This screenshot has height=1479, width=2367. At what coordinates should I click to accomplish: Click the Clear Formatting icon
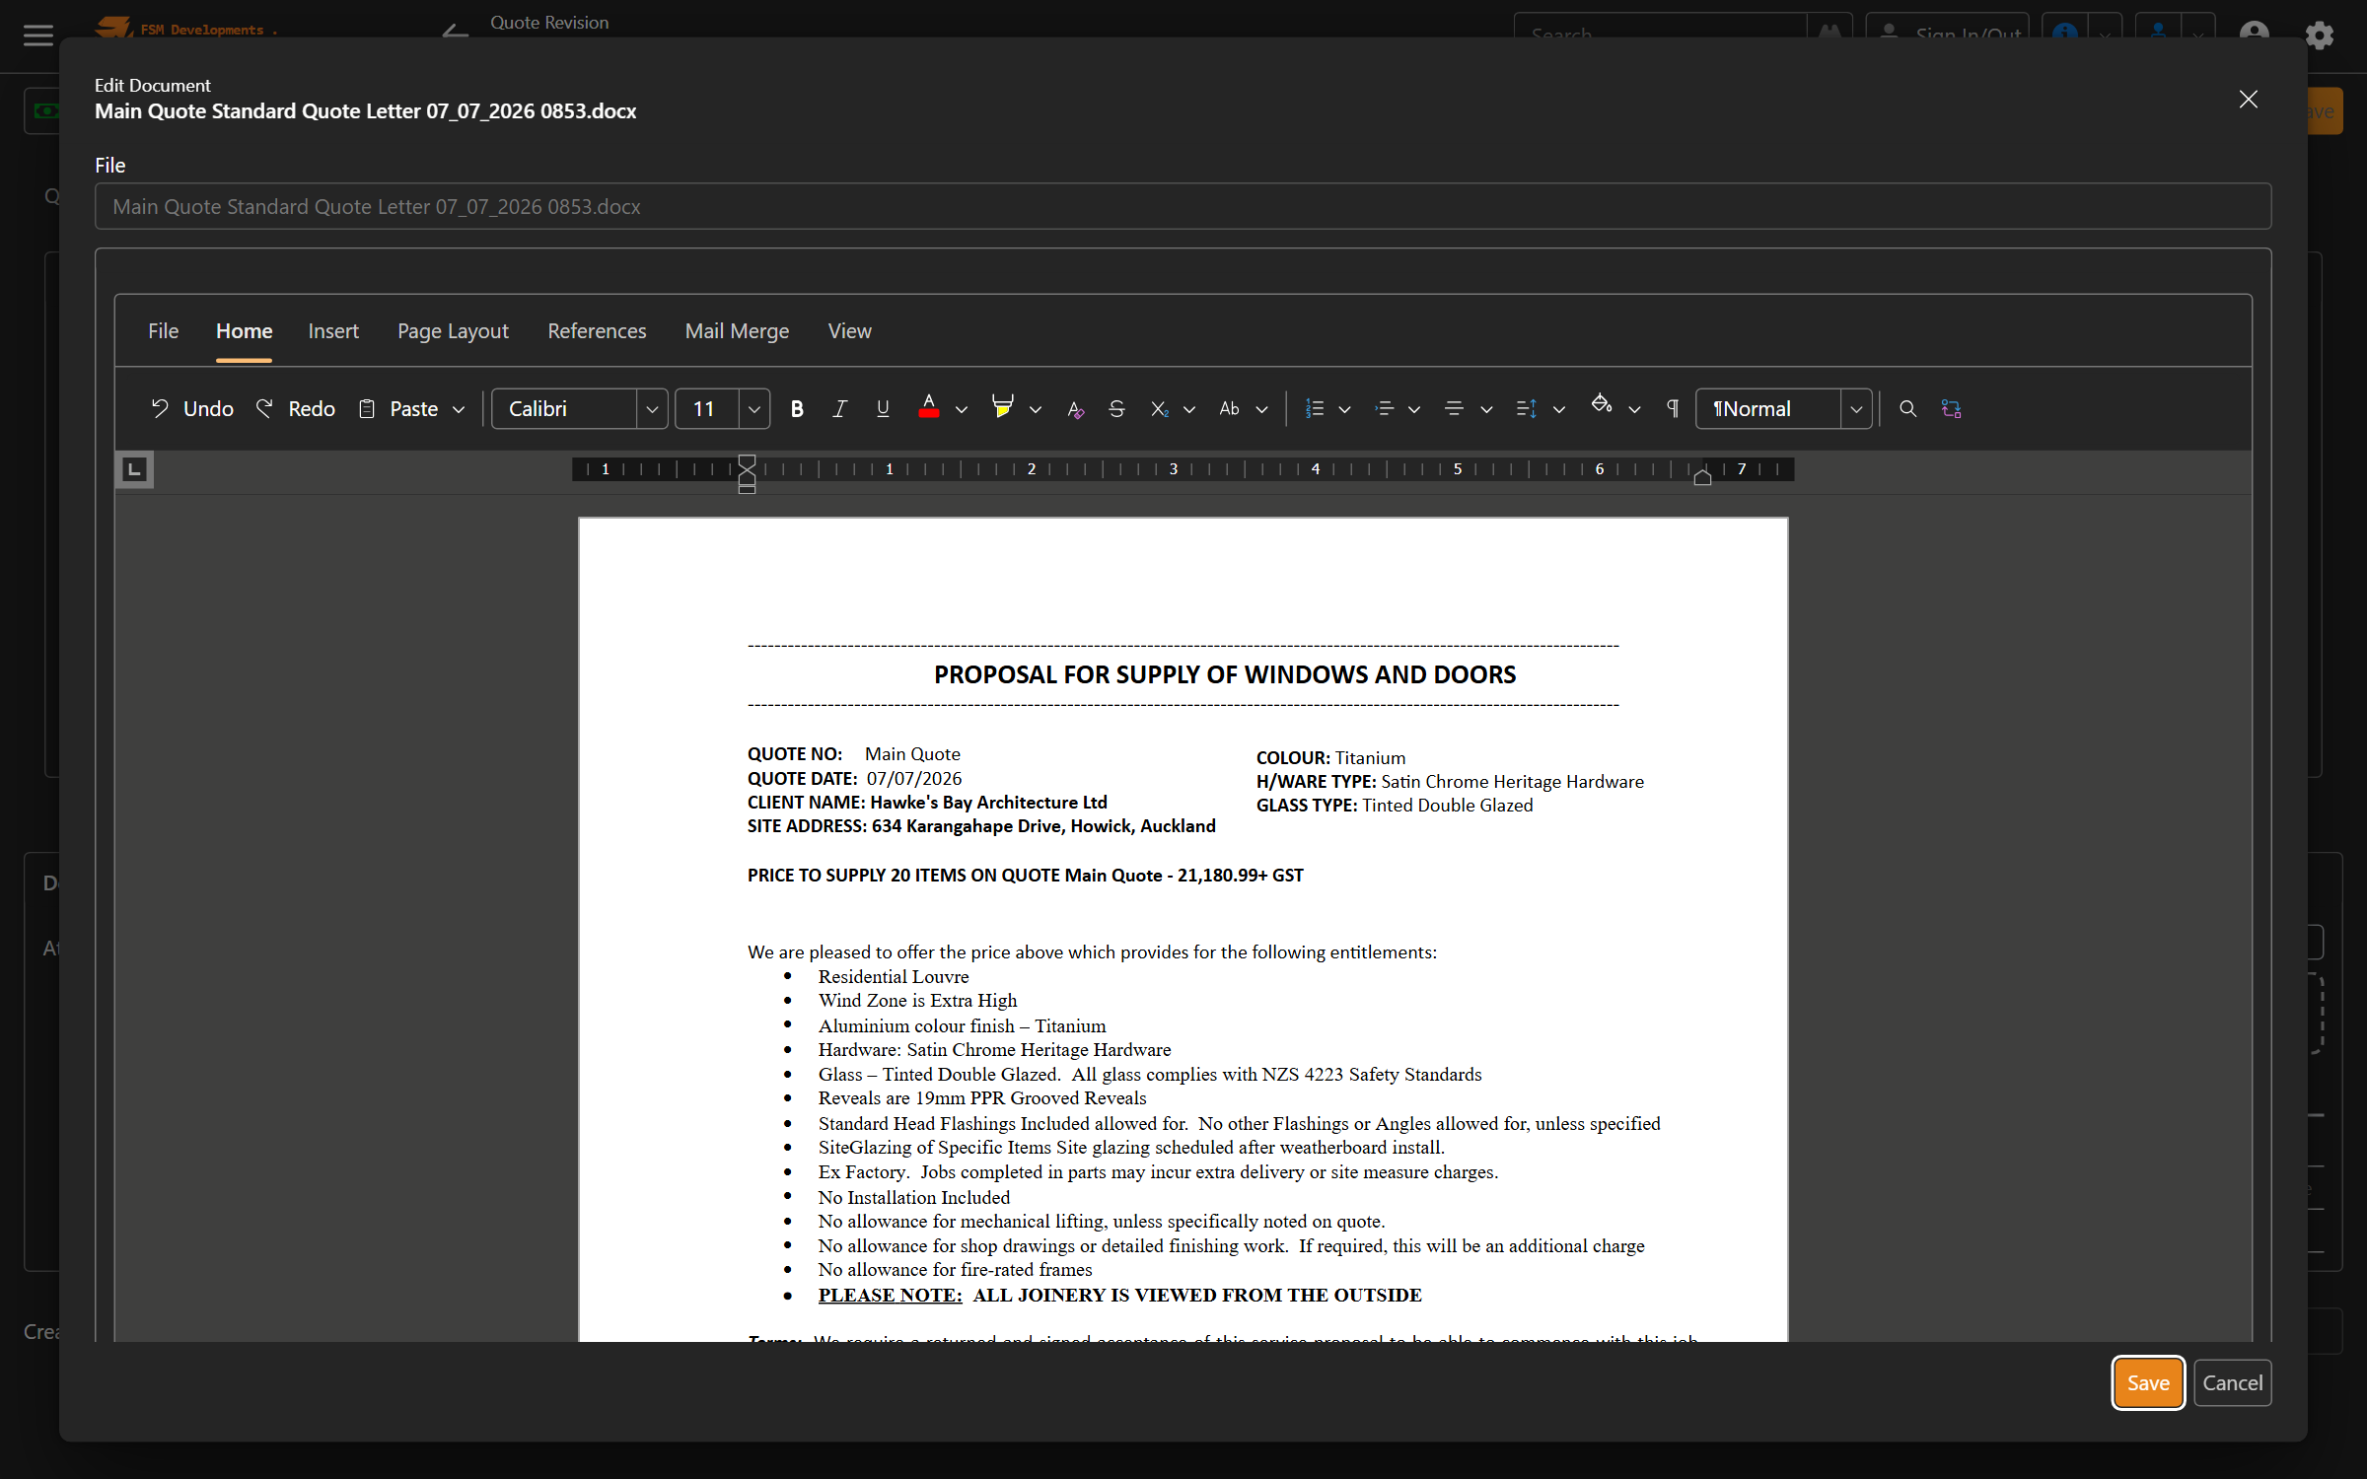point(1075,409)
